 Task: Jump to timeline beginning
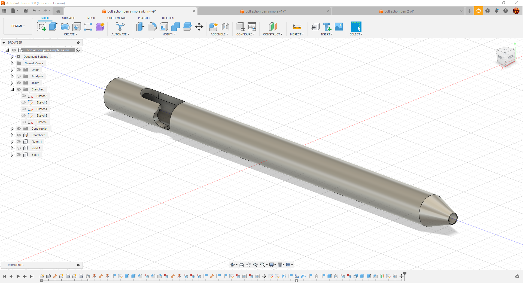[x=4, y=276]
